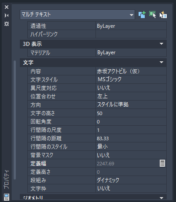Collapse the 3D 表示 section
This screenshot has width=176, height=202.
[x=161, y=44]
